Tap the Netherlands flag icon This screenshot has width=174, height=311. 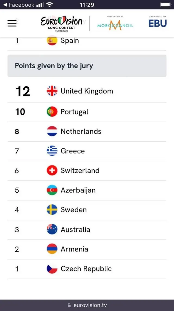click(x=52, y=131)
